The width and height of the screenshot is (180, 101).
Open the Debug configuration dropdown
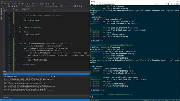click(x=28, y=6)
